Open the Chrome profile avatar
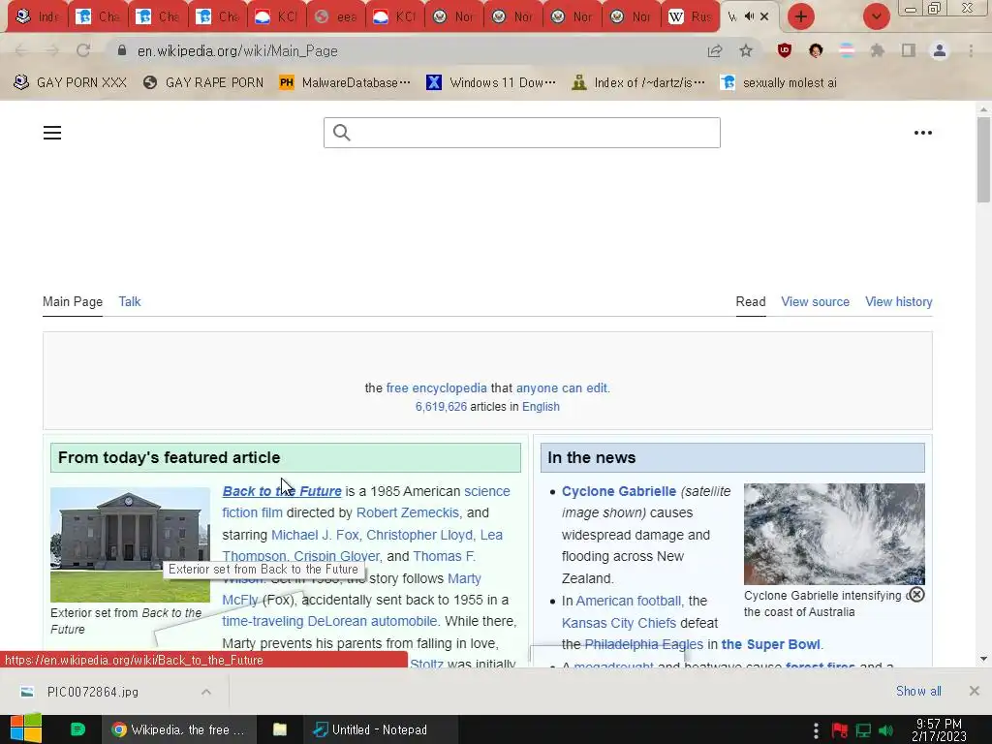 click(x=940, y=50)
